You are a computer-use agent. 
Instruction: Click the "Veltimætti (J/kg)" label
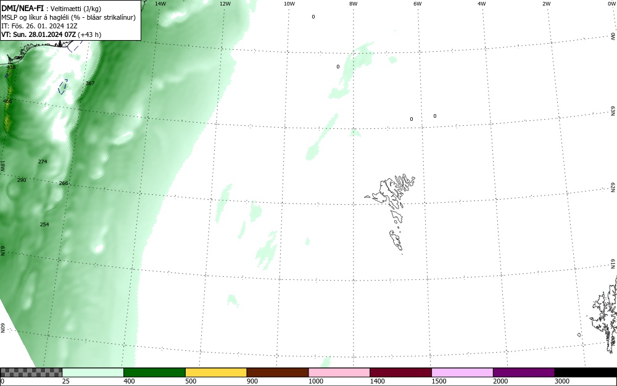pos(75,9)
